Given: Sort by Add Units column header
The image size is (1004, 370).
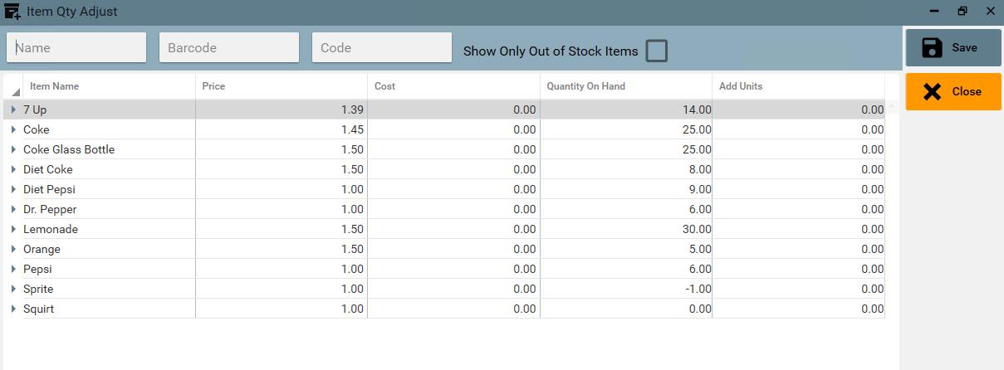Looking at the screenshot, I should pos(799,86).
